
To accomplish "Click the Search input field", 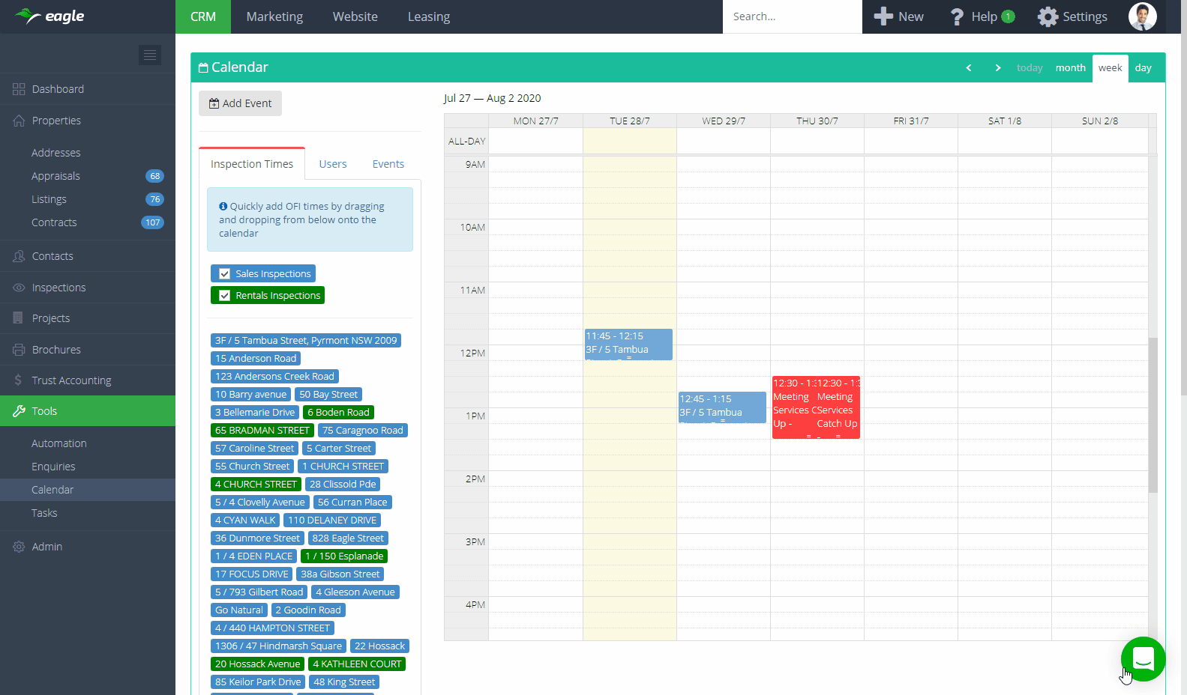I will coord(791,16).
